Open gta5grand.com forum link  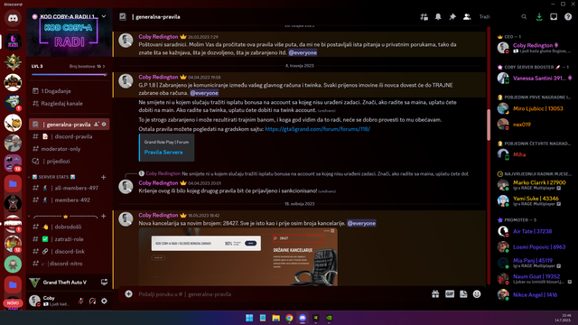(317, 129)
